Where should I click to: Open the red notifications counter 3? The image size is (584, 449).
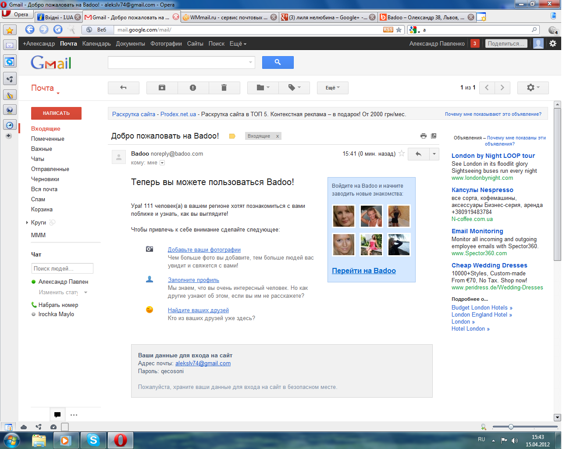pos(474,43)
